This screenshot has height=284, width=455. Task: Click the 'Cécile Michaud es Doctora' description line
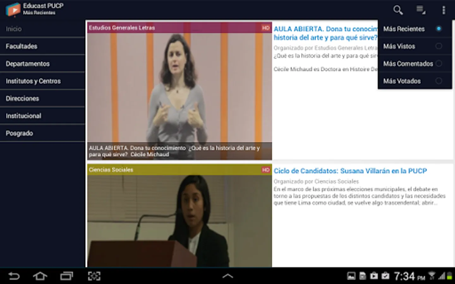pyautogui.click(x=326, y=69)
